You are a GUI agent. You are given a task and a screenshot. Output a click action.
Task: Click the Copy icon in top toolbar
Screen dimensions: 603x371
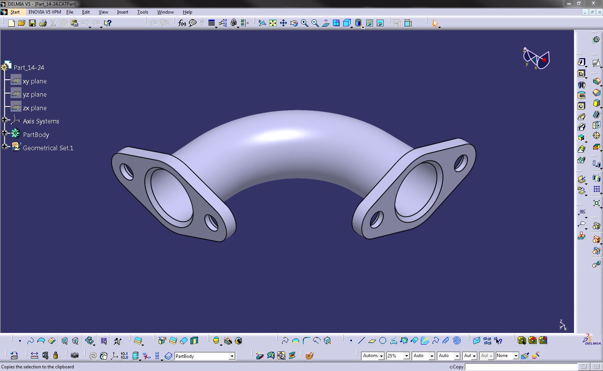[x=64, y=23]
